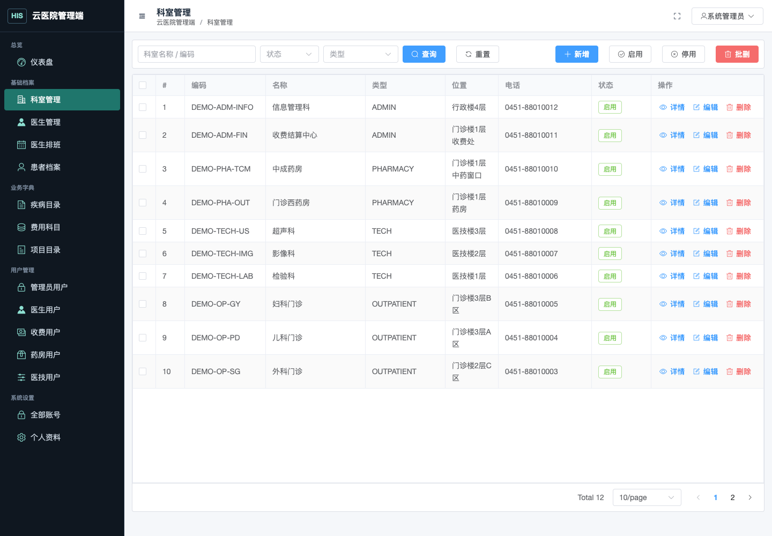Image resolution: width=772 pixels, height=536 pixels.
Task: Click the 重置 reset button
Action: tap(478, 54)
